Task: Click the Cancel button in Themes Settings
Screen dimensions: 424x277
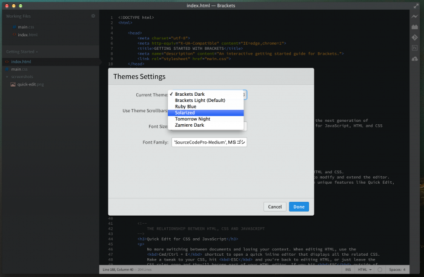Action: [x=274, y=207]
